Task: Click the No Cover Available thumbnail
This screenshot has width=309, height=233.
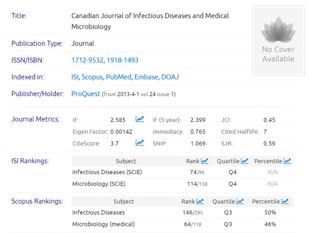Action: click(278, 41)
